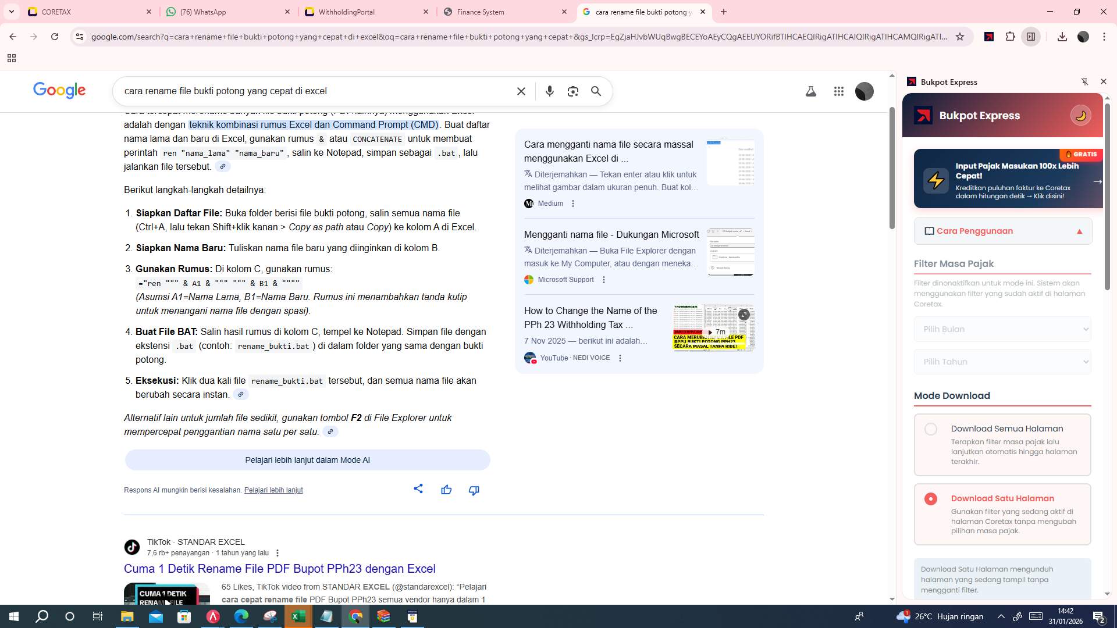Click the Search Labs flask icon
This screenshot has height=628, width=1117.
[x=811, y=91]
